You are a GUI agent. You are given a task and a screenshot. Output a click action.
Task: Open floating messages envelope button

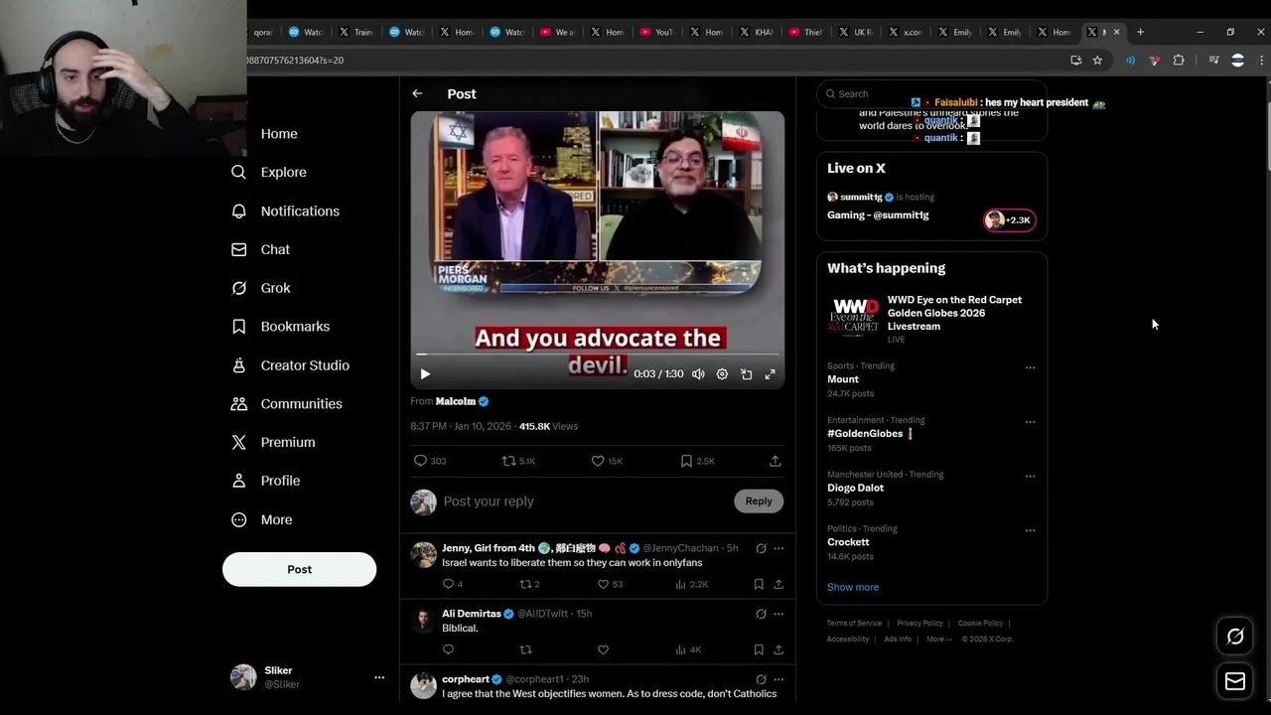pyautogui.click(x=1235, y=681)
